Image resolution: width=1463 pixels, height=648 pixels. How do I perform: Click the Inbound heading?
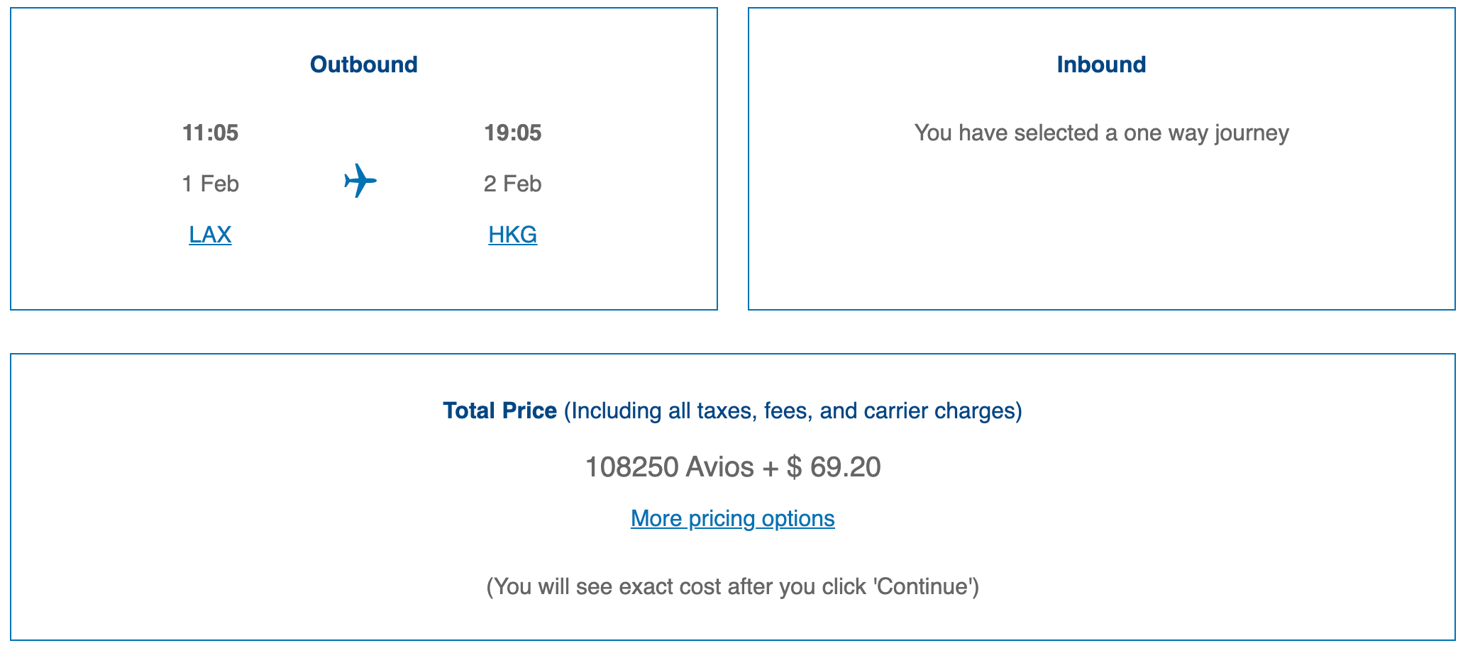coord(1101,65)
